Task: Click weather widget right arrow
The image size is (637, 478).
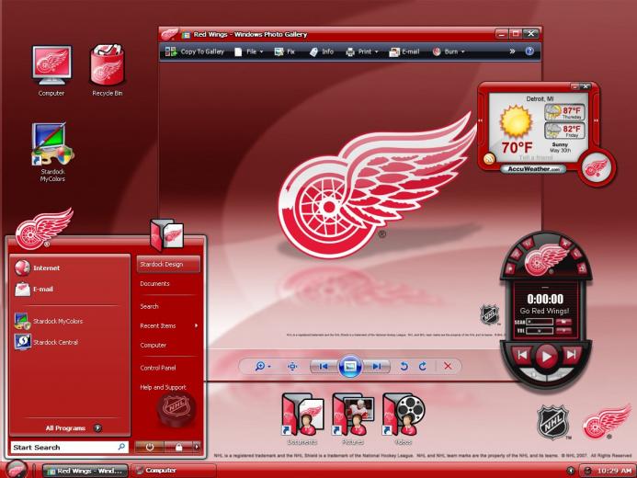Action: click(x=596, y=120)
